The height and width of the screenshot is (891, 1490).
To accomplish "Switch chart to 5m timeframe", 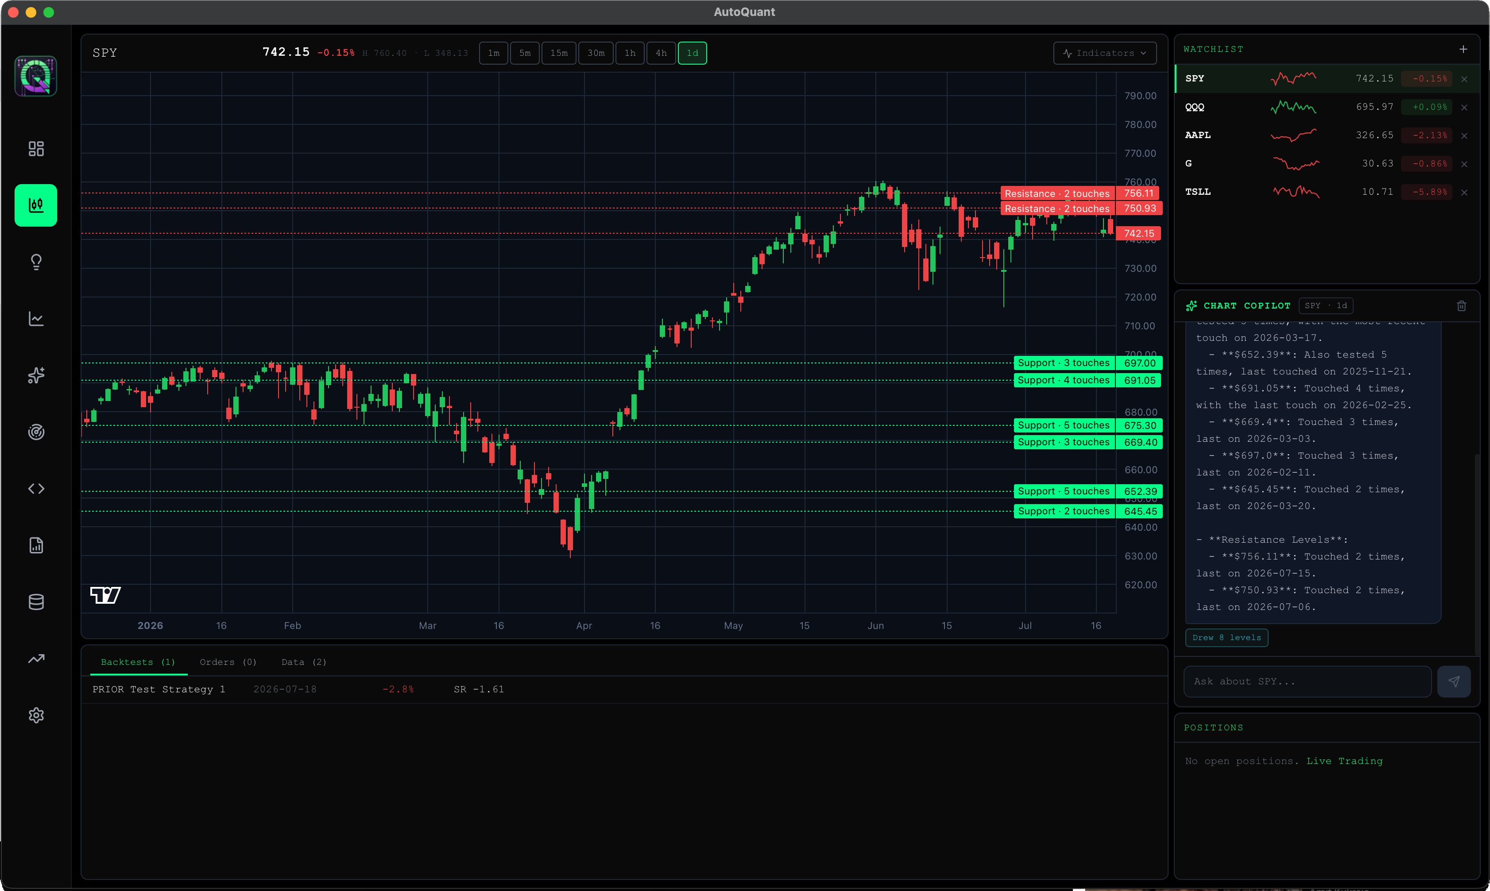I will [525, 53].
